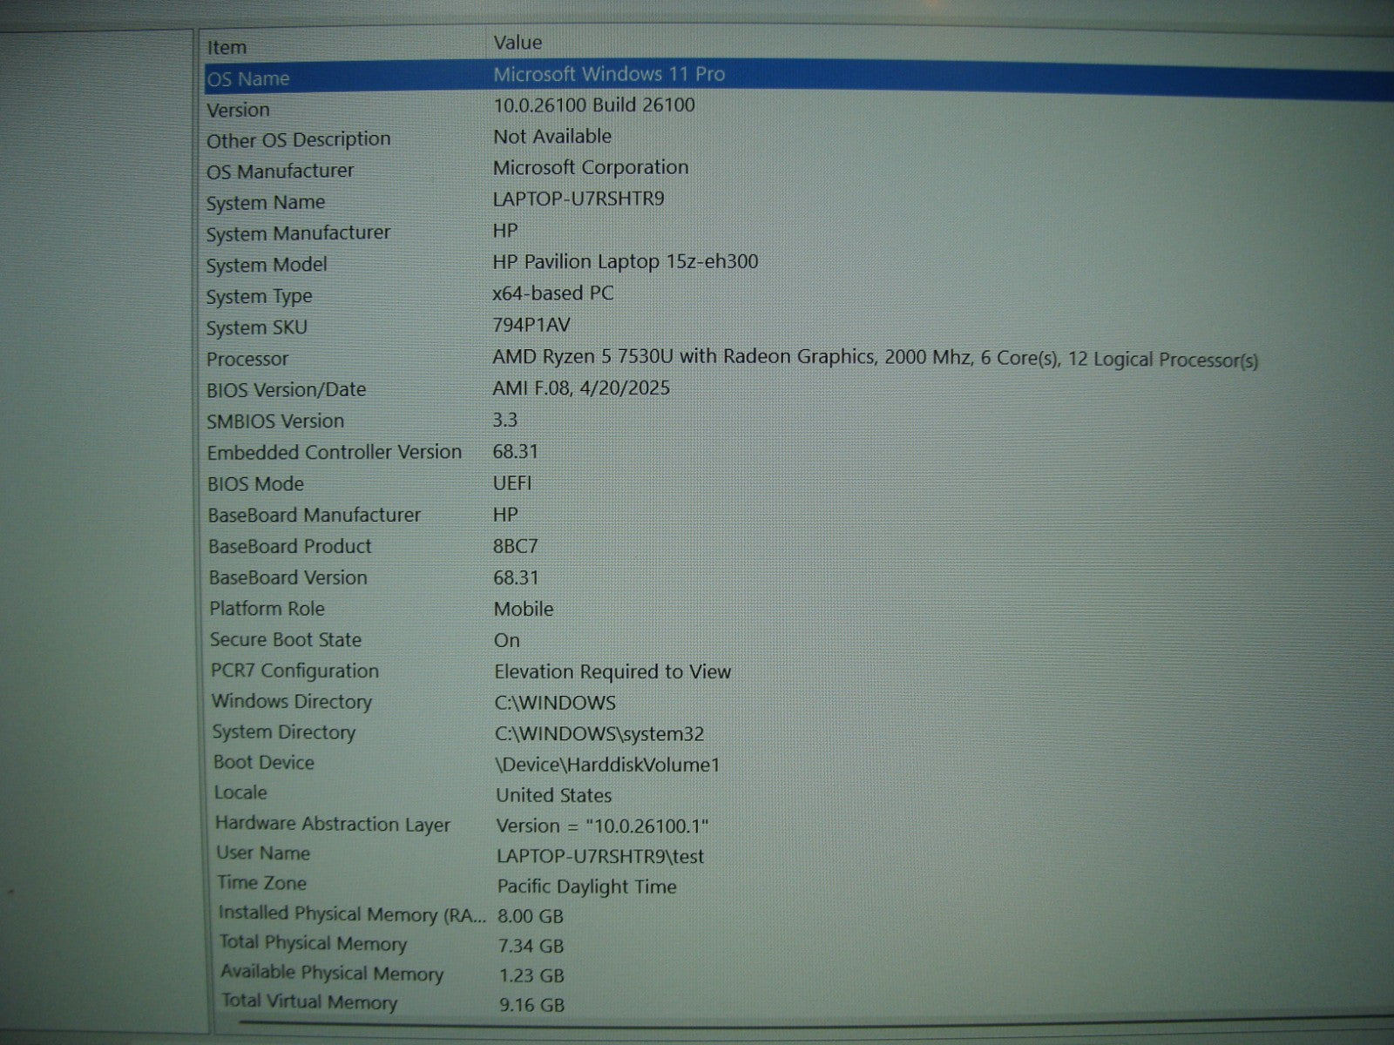
Task: Select the System Manufacturer item label
Action: 298,233
